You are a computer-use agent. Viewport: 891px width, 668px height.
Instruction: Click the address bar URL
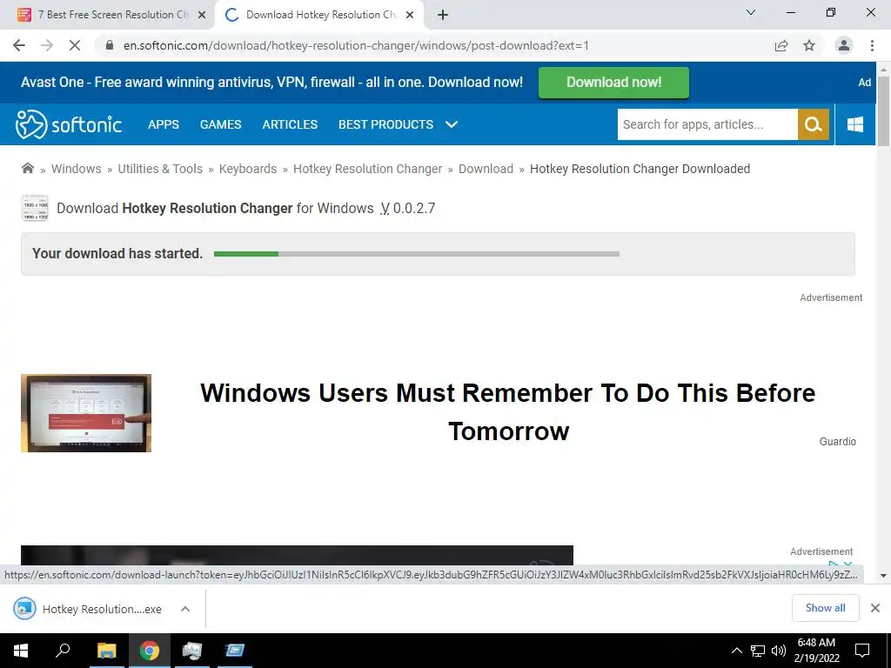[x=356, y=45]
